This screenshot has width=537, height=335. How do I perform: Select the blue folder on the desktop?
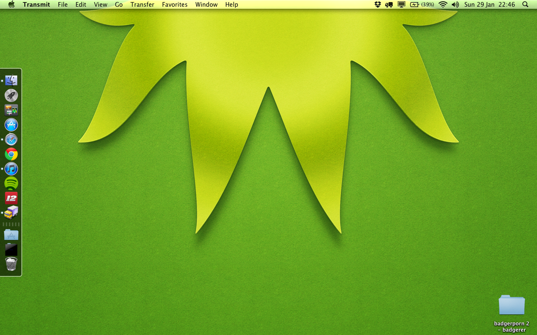511,305
